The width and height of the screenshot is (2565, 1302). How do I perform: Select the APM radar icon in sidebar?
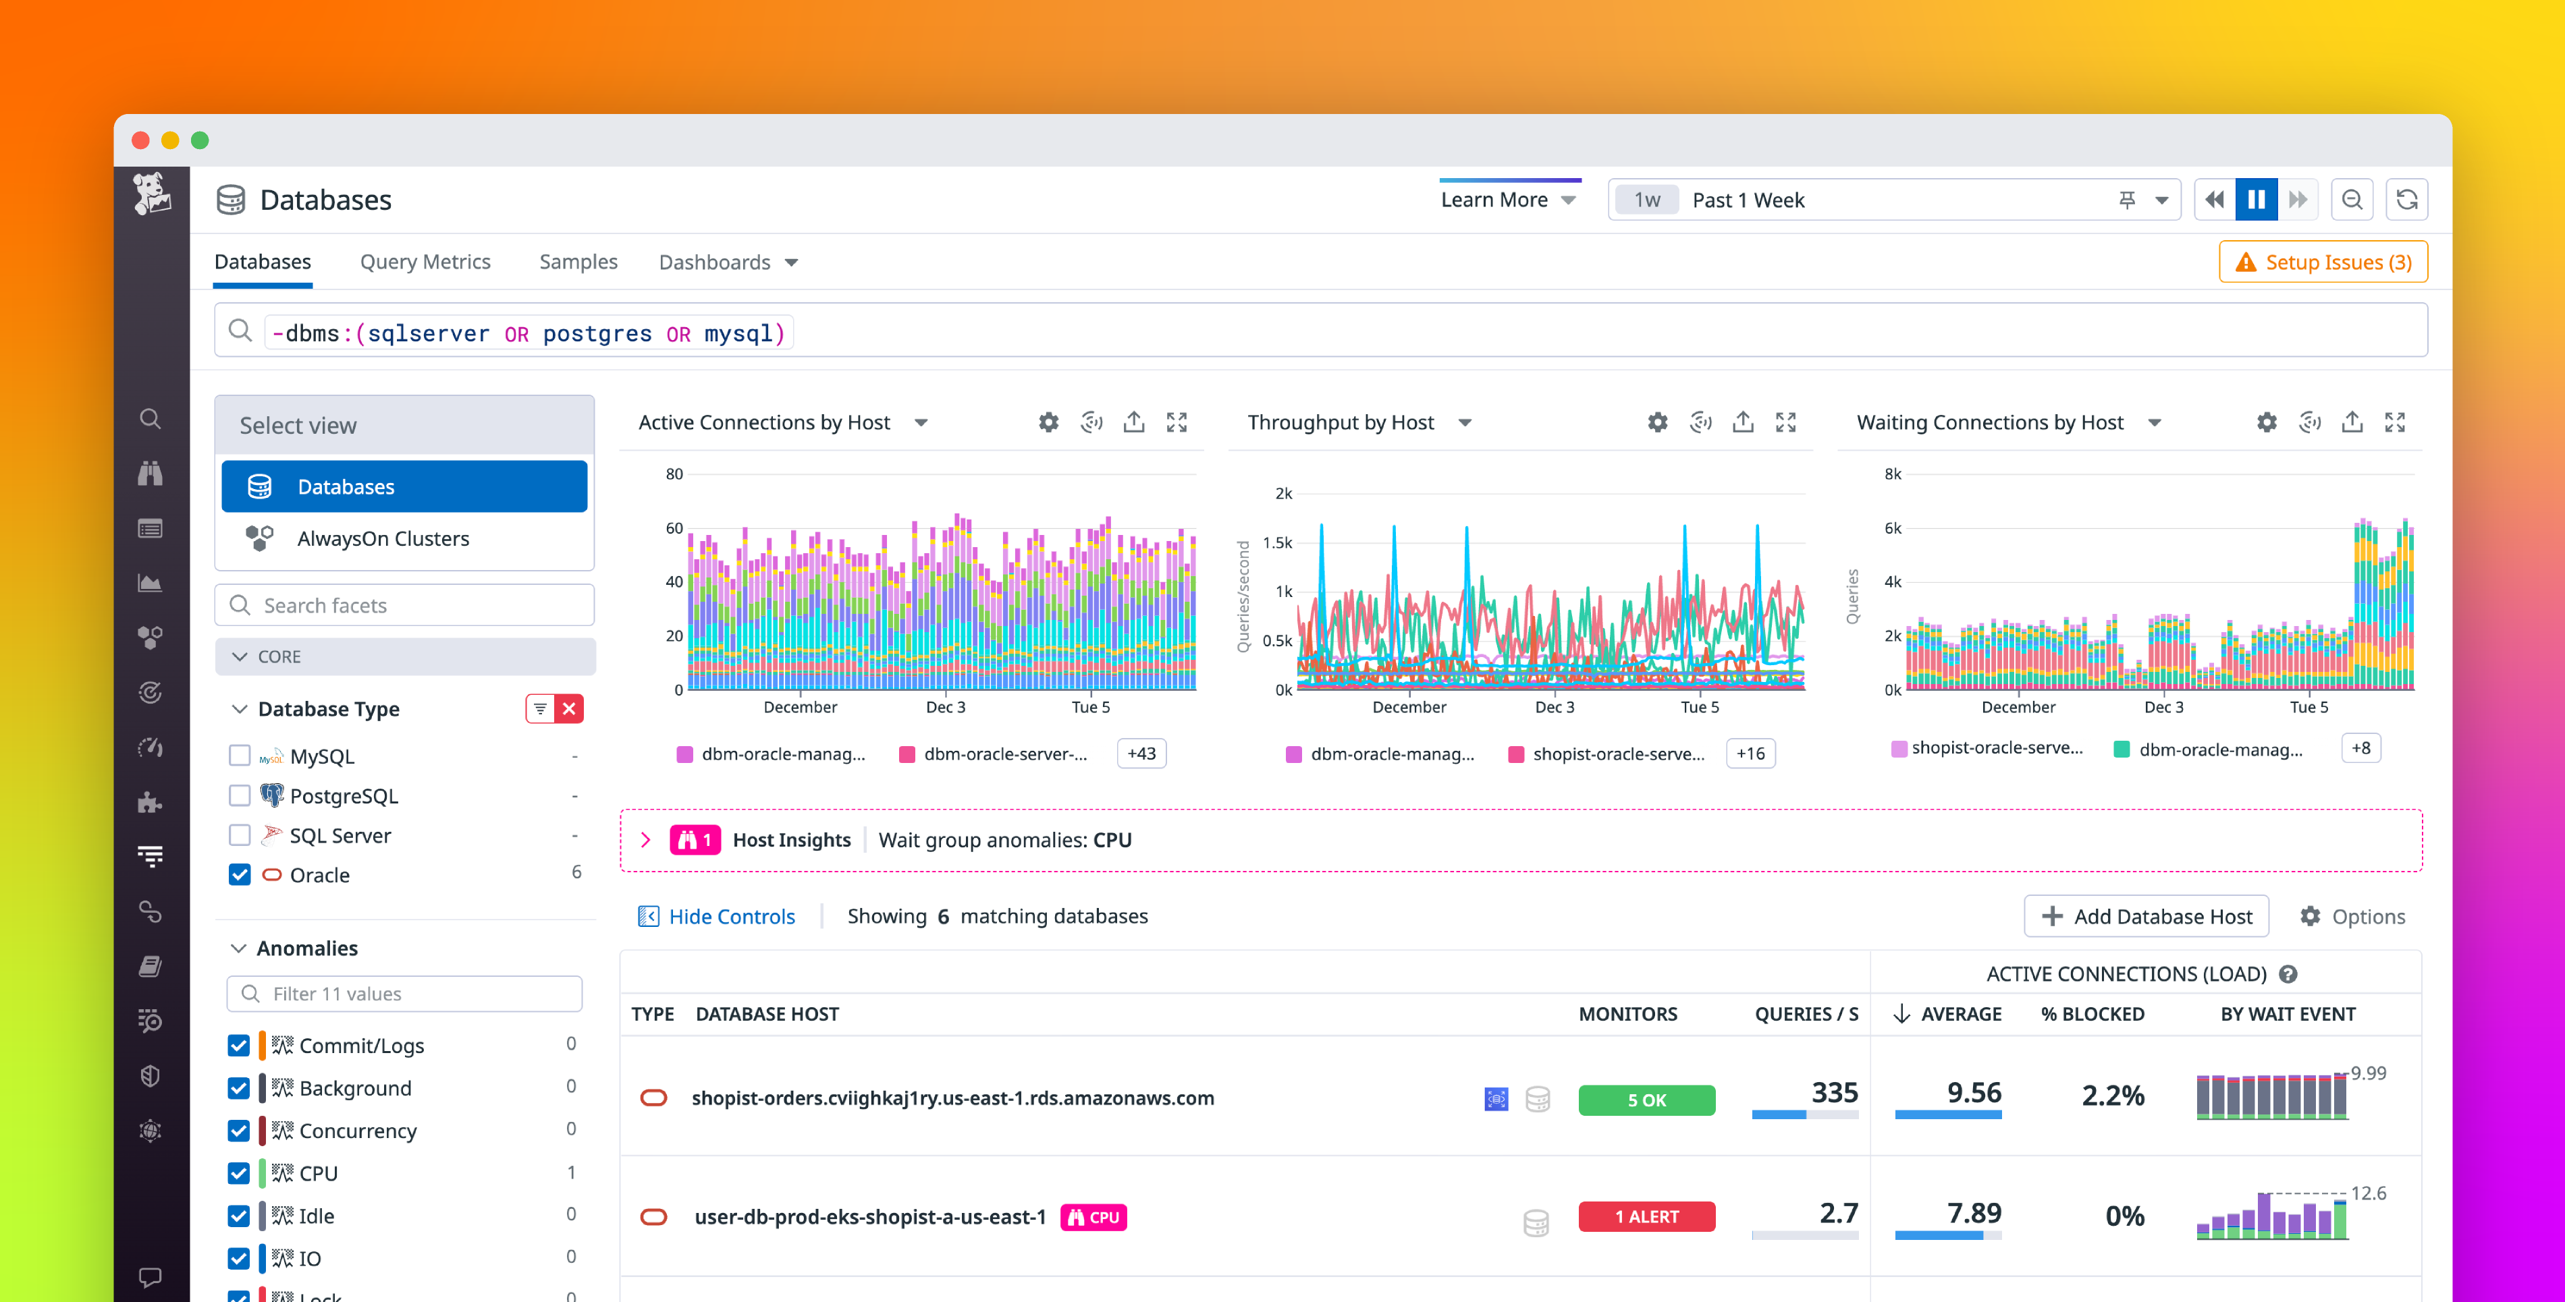[x=151, y=693]
